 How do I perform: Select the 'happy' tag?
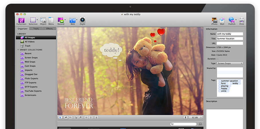tap(224, 89)
